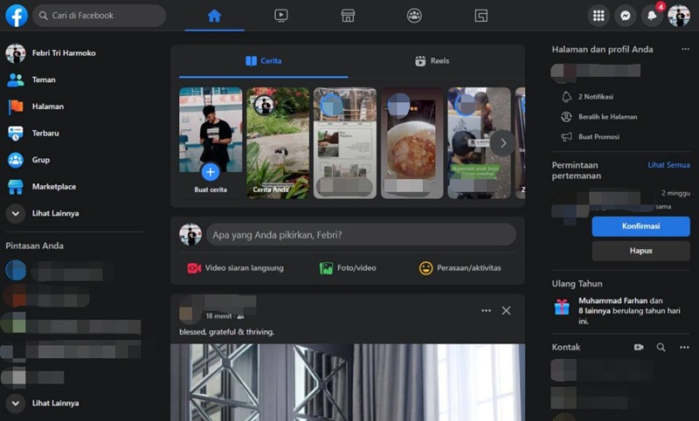The width and height of the screenshot is (699, 421).
Task: Switch to the Reels tab
Action: [433, 61]
